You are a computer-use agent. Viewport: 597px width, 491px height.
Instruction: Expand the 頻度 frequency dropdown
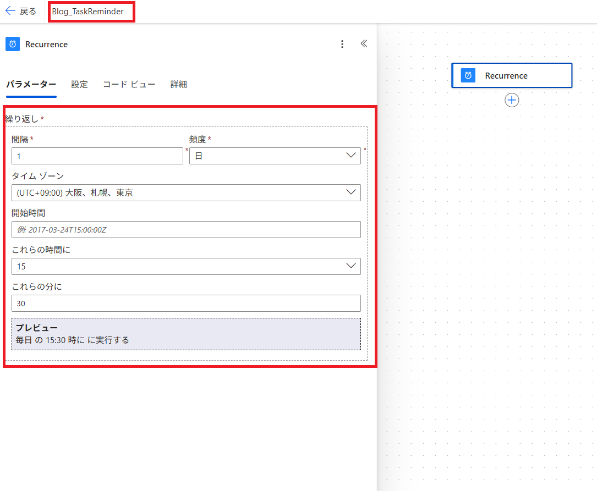pyautogui.click(x=351, y=156)
